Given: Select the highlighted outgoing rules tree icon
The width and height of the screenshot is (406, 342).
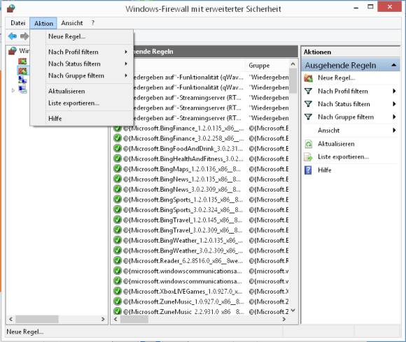Looking at the screenshot, I should [x=22, y=71].
